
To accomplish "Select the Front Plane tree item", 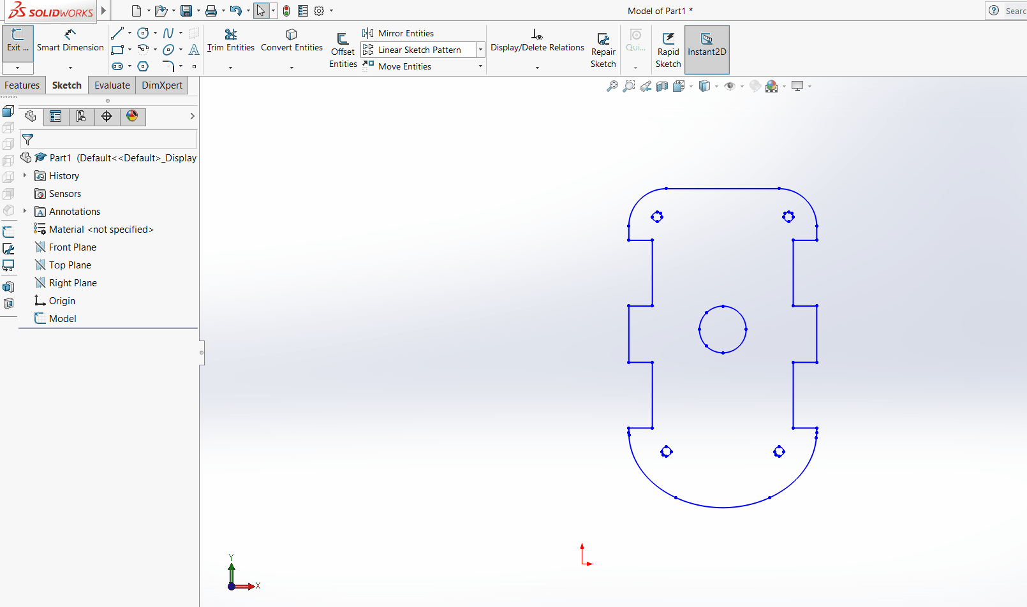I will (x=66, y=247).
